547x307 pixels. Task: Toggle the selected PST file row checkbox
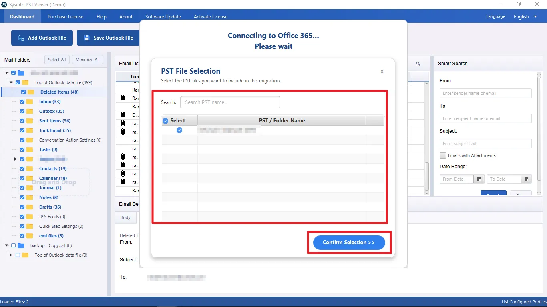pos(179,130)
